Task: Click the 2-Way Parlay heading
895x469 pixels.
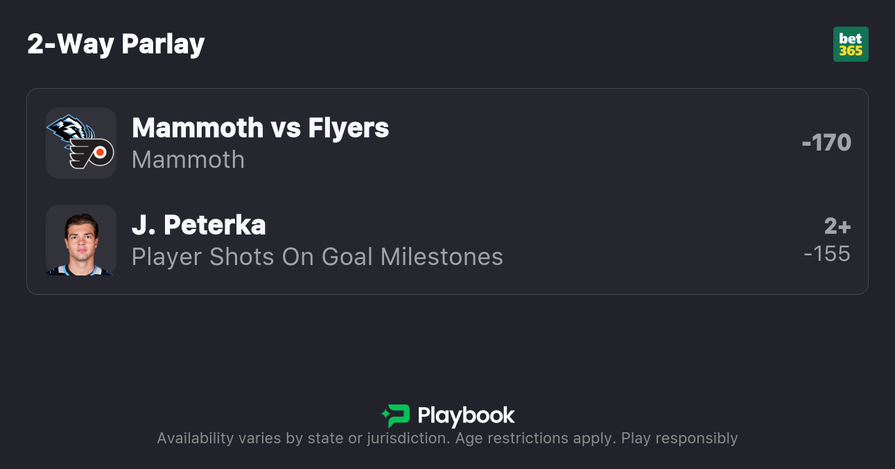Action: pyautogui.click(x=116, y=44)
